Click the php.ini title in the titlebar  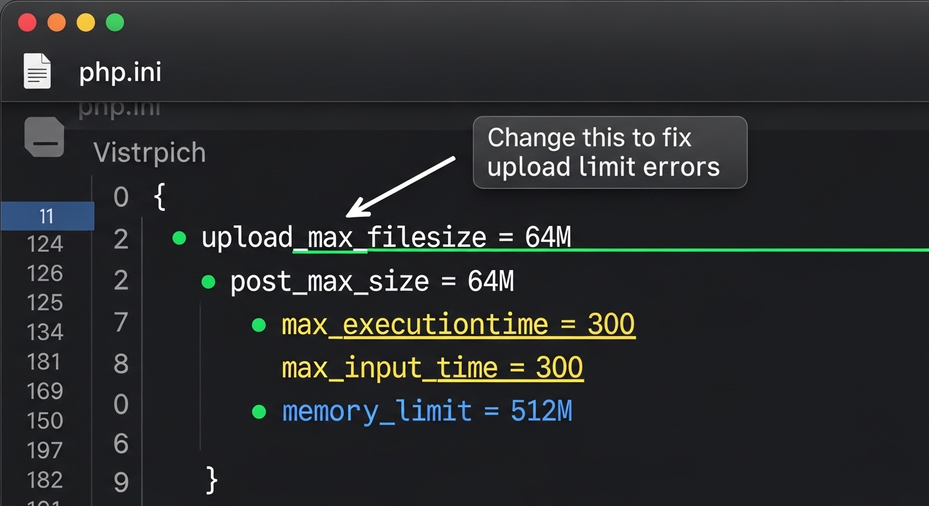click(x=119, y=72)
